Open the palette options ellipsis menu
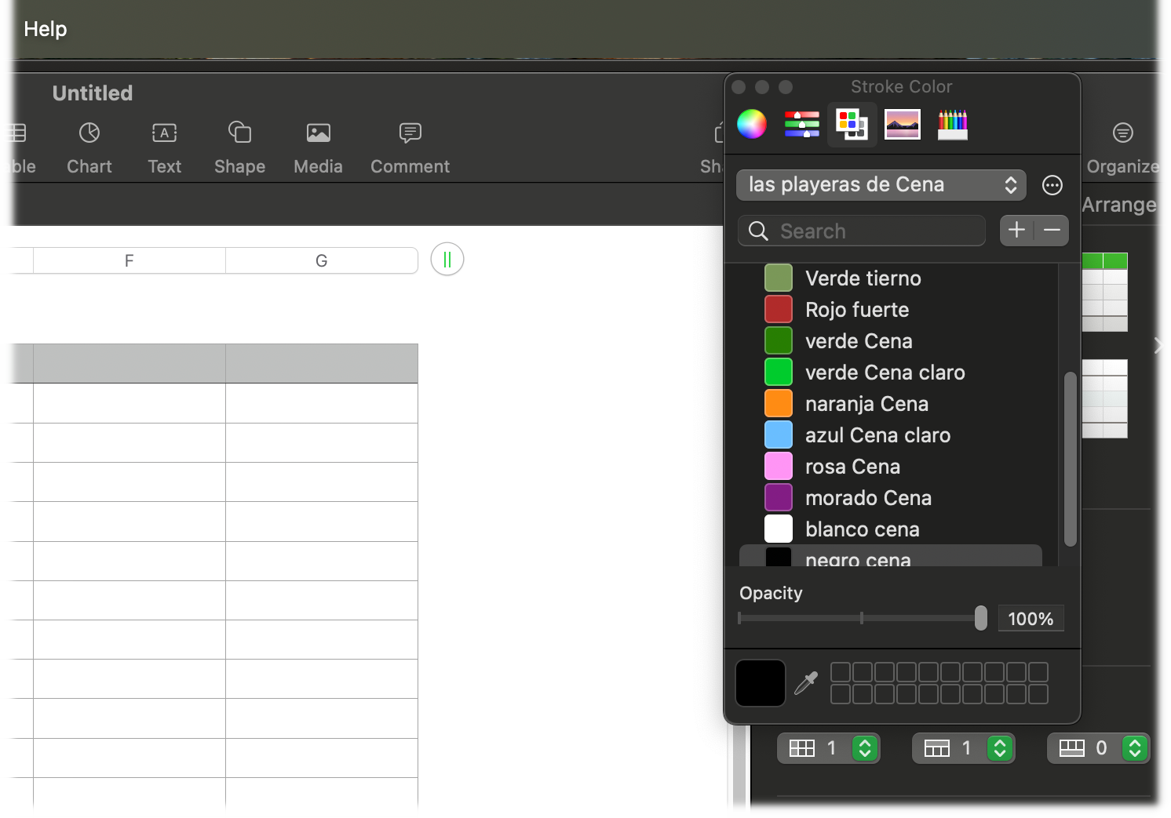1171x818 pixels. [x=1052, y=185]
